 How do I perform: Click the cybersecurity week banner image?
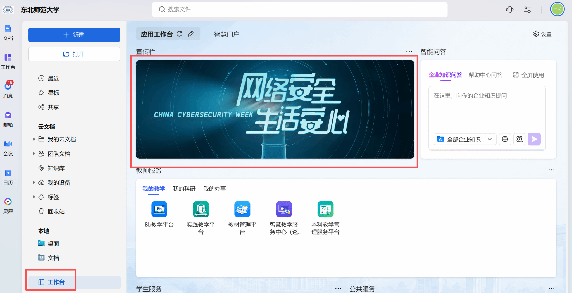(275, 109)
